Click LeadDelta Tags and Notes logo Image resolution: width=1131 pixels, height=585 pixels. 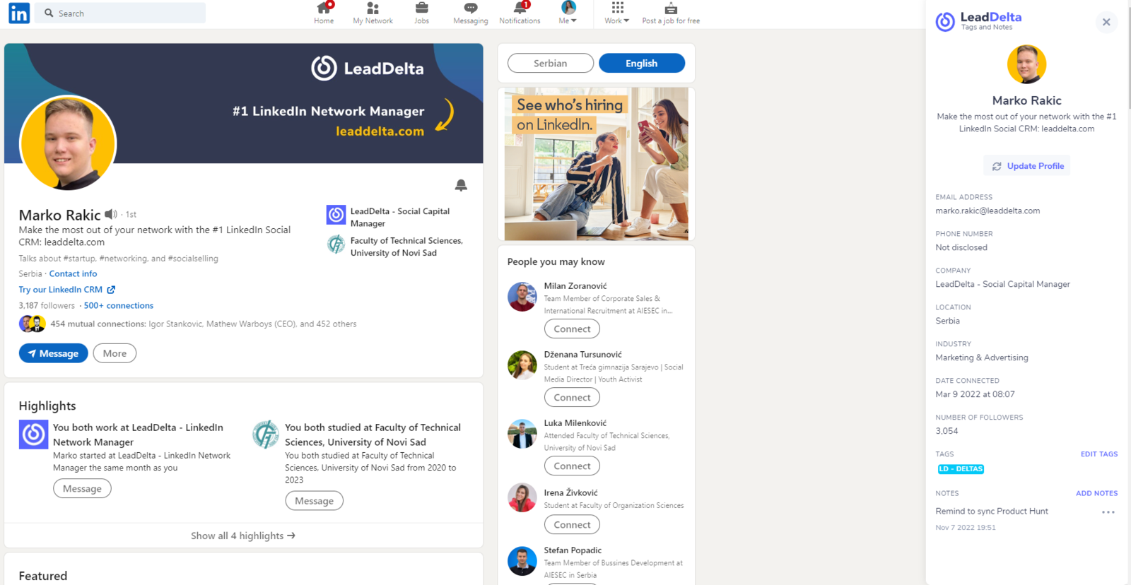(x=978, y=21)
